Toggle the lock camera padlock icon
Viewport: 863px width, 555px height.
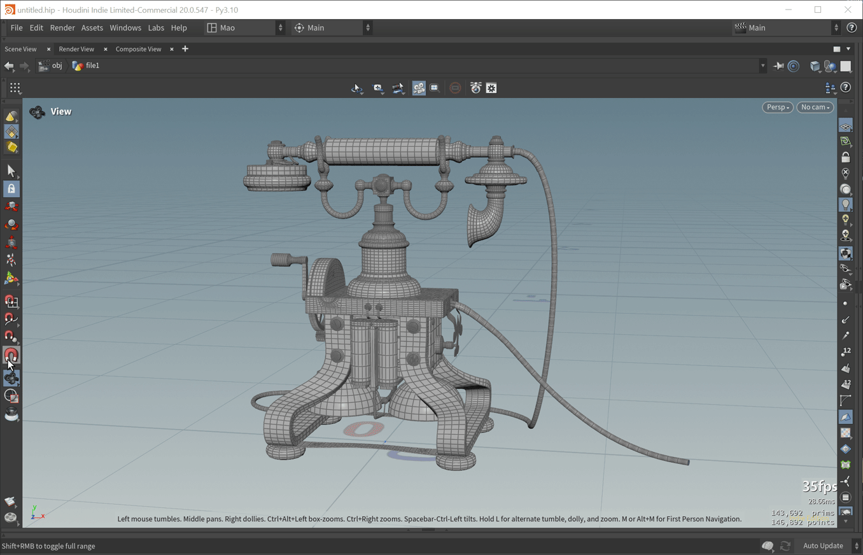[845, 157]
